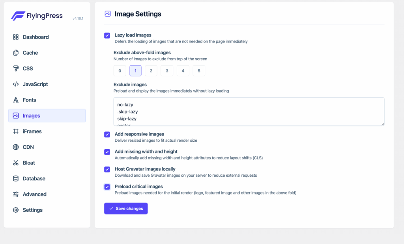Click the CSS scissors icon
The image size is (404, 244).
pyautogui.click(x=15, y=68)
